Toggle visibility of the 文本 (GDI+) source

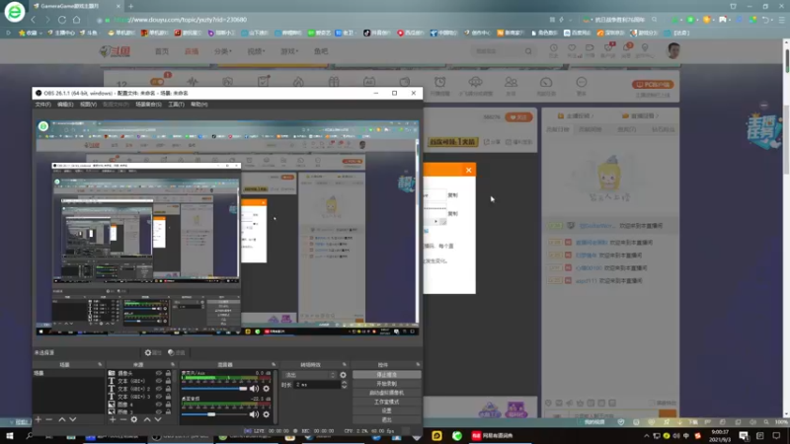tap(159, 381)
